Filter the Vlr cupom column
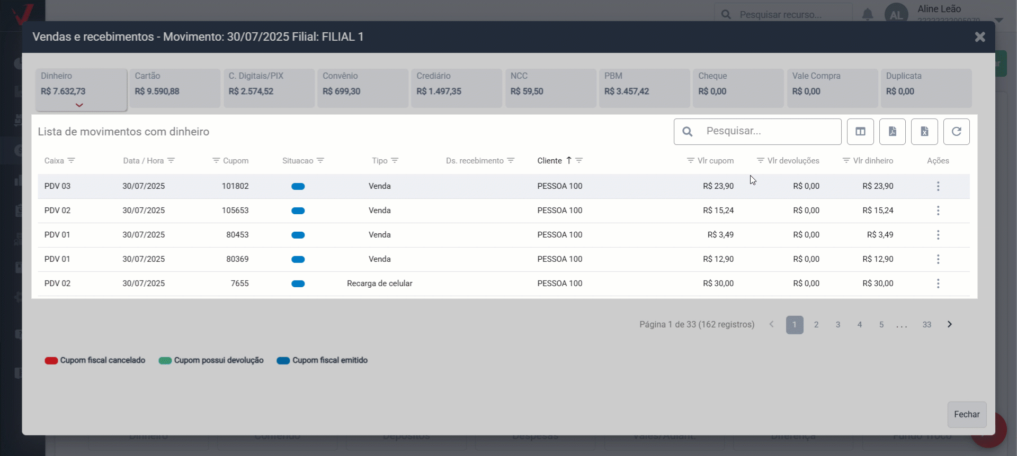Viewport: 1017px width, 456px height. tap(691, 161)
